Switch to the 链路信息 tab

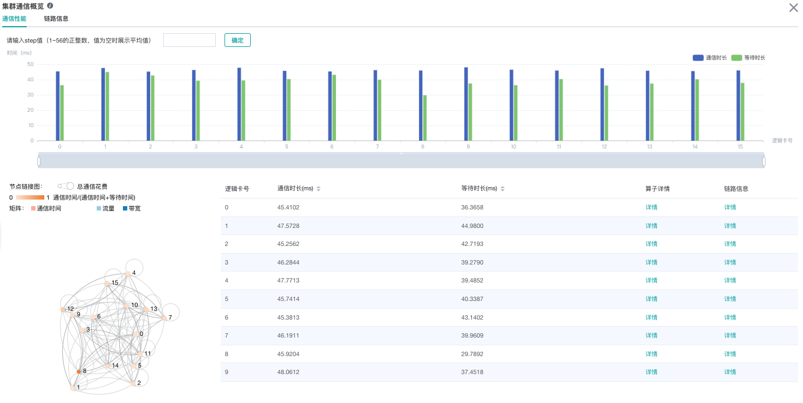click(56, 19)
